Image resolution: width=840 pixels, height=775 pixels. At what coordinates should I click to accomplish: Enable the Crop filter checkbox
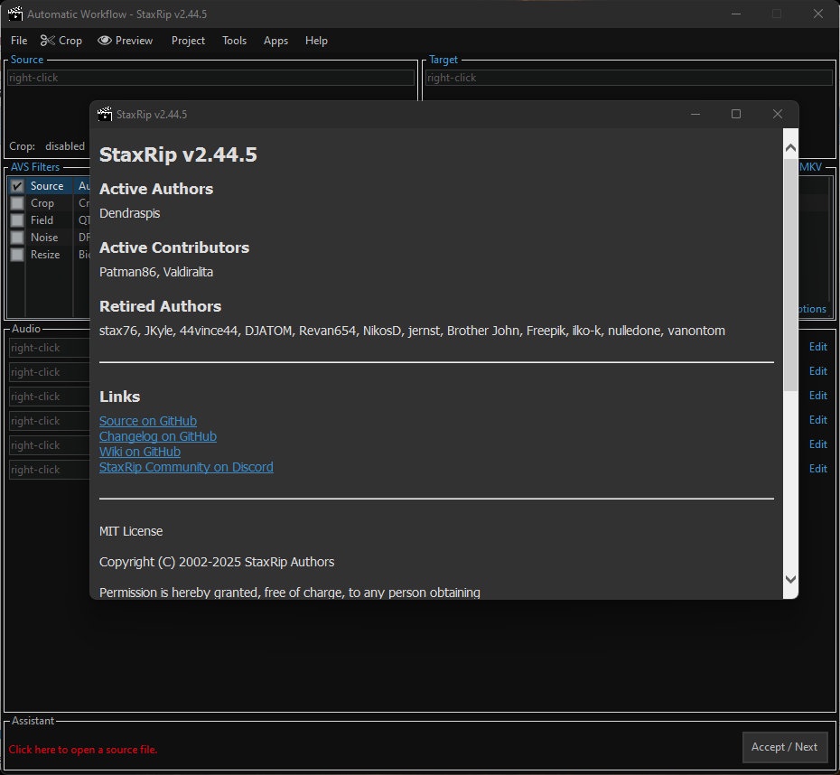coord(17,203)
